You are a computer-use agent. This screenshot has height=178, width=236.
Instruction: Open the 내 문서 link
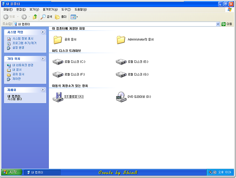[17, 70]
